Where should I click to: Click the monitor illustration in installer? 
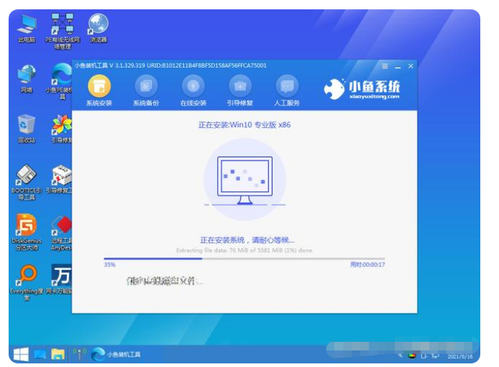[244, 180]
